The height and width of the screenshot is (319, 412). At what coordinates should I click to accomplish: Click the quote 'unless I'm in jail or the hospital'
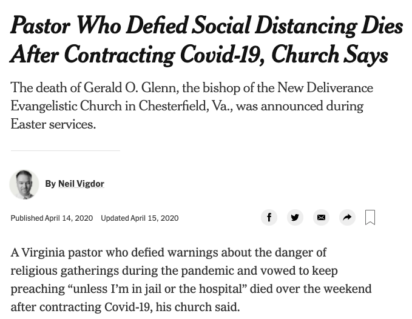point(157,289)
